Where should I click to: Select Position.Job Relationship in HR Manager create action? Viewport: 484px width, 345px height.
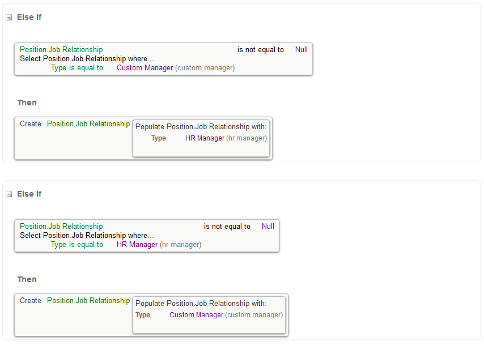point(88,124)
